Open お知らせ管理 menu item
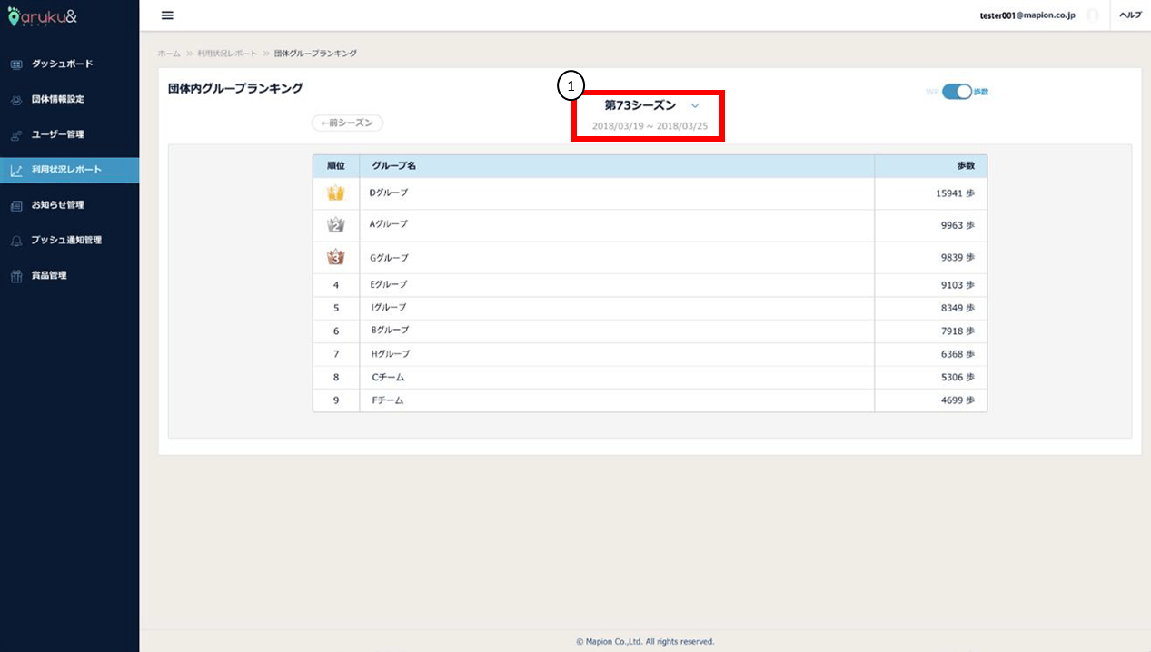This screenshot has width=1151, height=652. [x=58, y=205]
